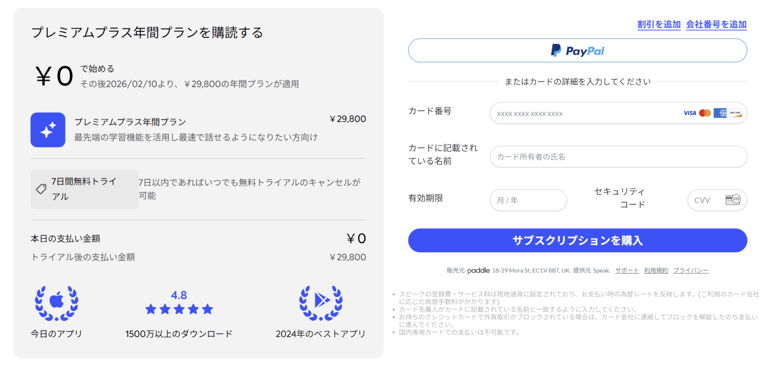Click the Visa card logo
773x382 pixels.
click(690, 113)
